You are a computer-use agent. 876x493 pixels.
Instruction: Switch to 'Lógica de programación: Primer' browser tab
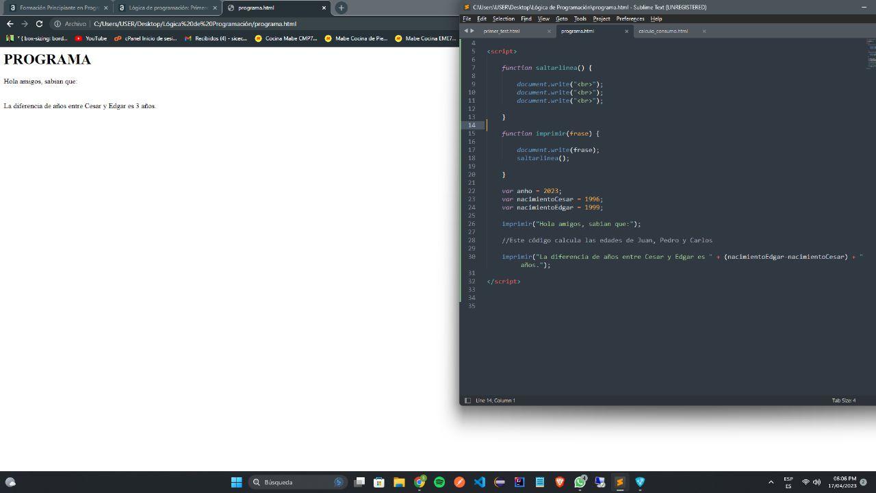(168, 8)
